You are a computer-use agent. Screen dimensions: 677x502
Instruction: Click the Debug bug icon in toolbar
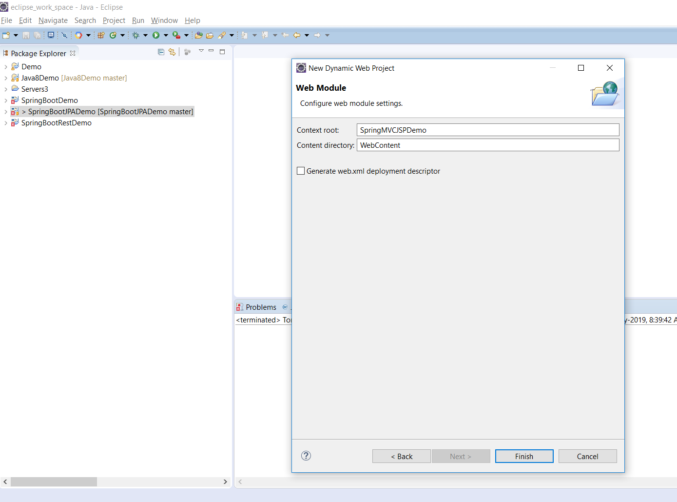(136, 35)
